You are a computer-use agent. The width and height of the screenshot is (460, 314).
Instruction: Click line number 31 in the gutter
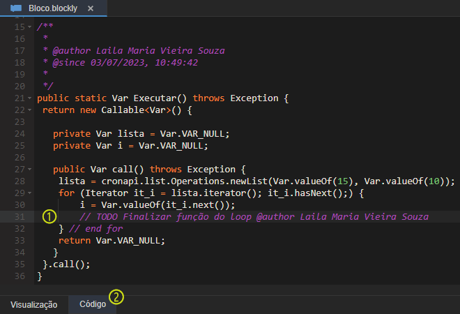coord(20,217)
